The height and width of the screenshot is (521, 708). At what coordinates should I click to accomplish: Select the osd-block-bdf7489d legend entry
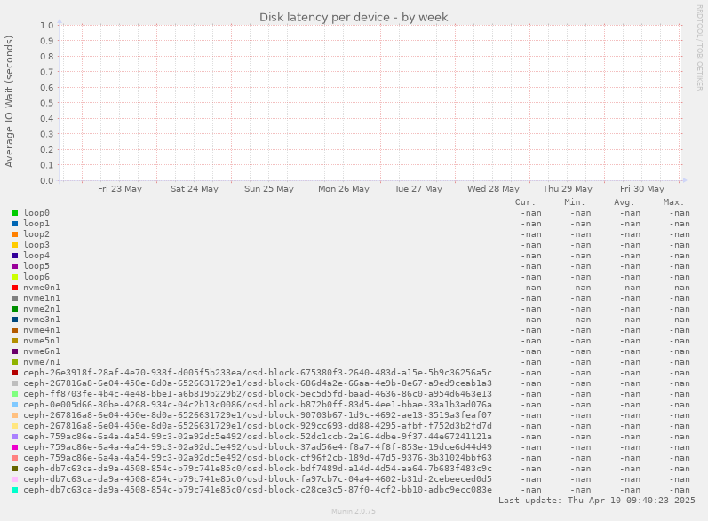(x=258, y=469)
